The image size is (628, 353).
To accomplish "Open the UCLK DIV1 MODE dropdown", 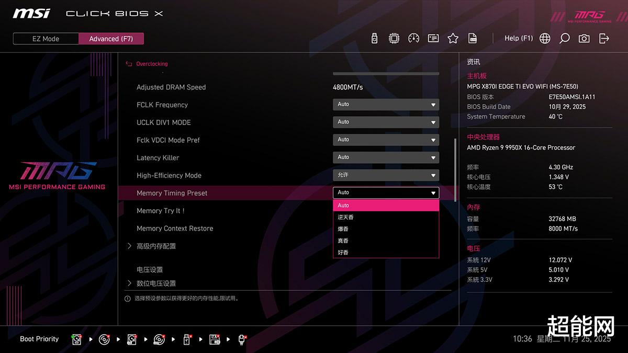I will click(x=386, y=122).
